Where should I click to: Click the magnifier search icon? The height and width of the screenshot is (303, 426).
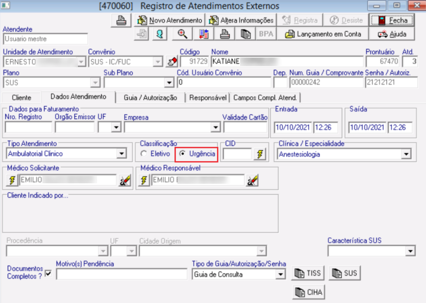182,34
